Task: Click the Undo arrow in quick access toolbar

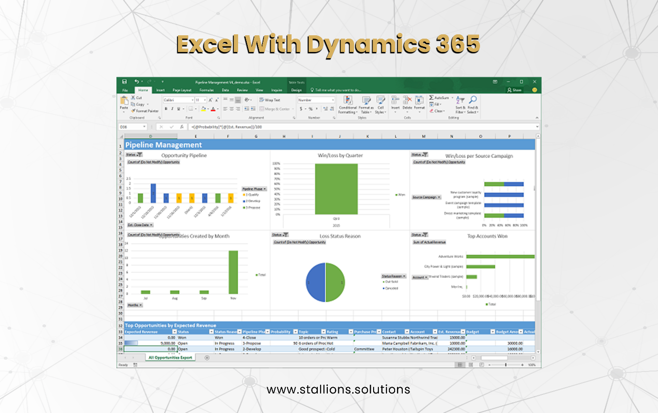Action: pos(136,82)
